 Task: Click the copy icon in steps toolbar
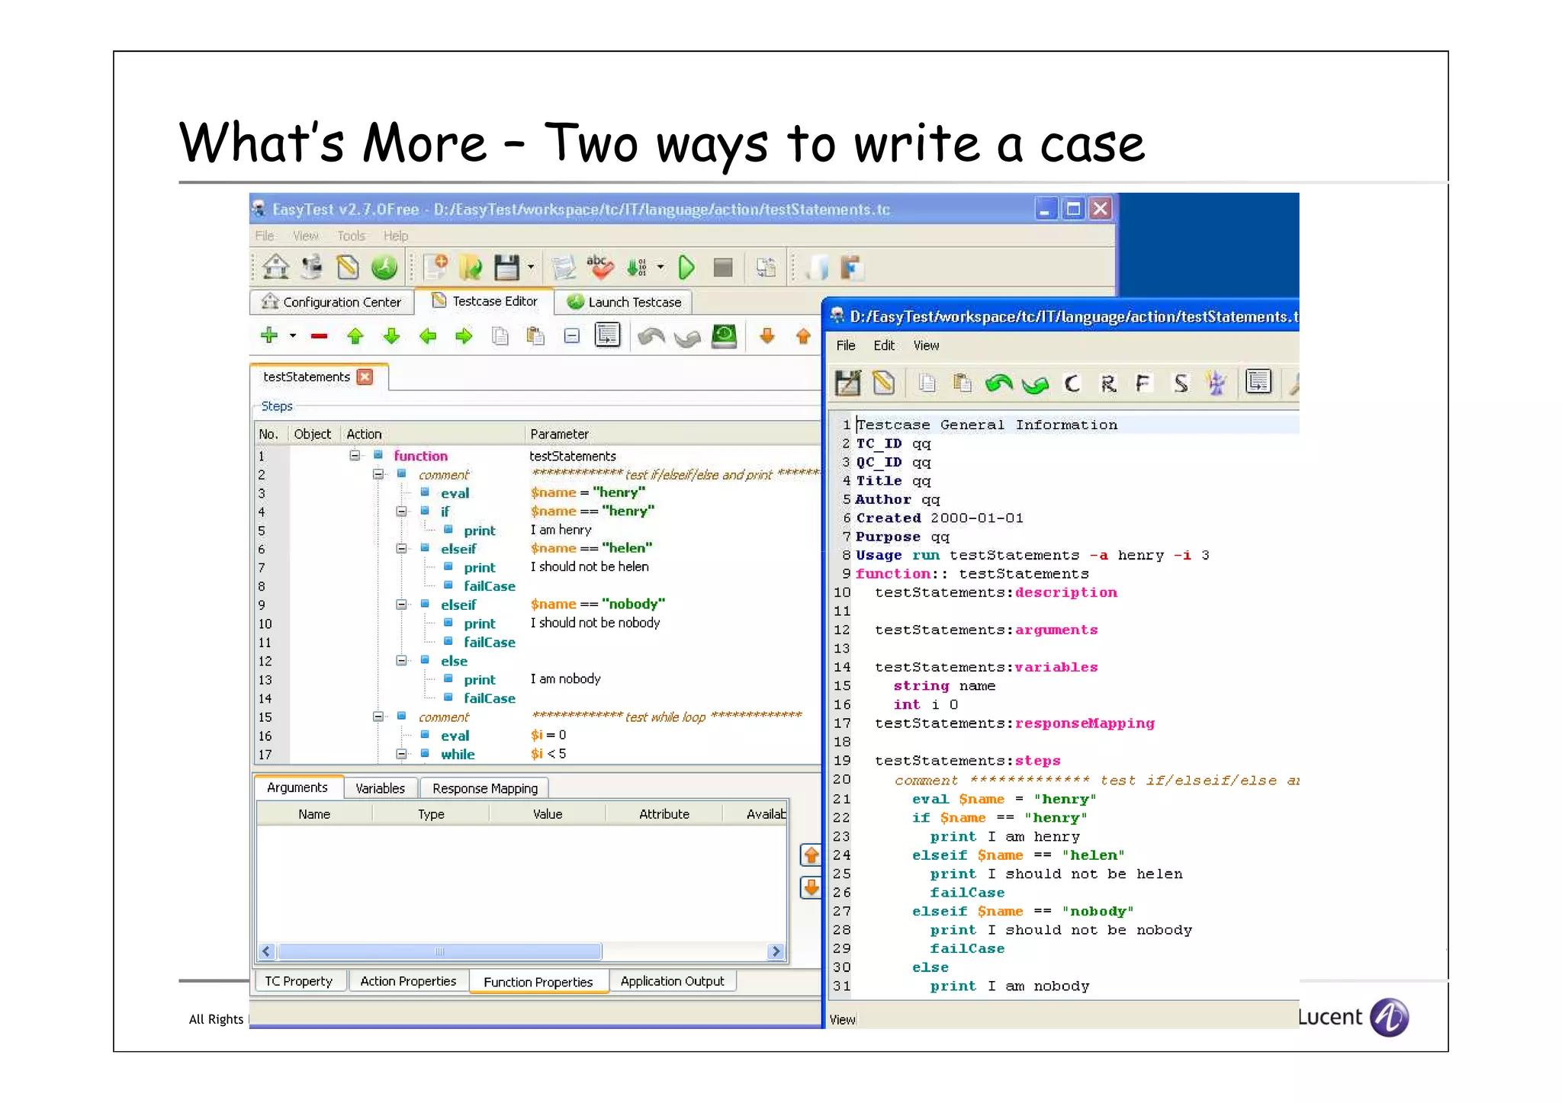(500, 336)
